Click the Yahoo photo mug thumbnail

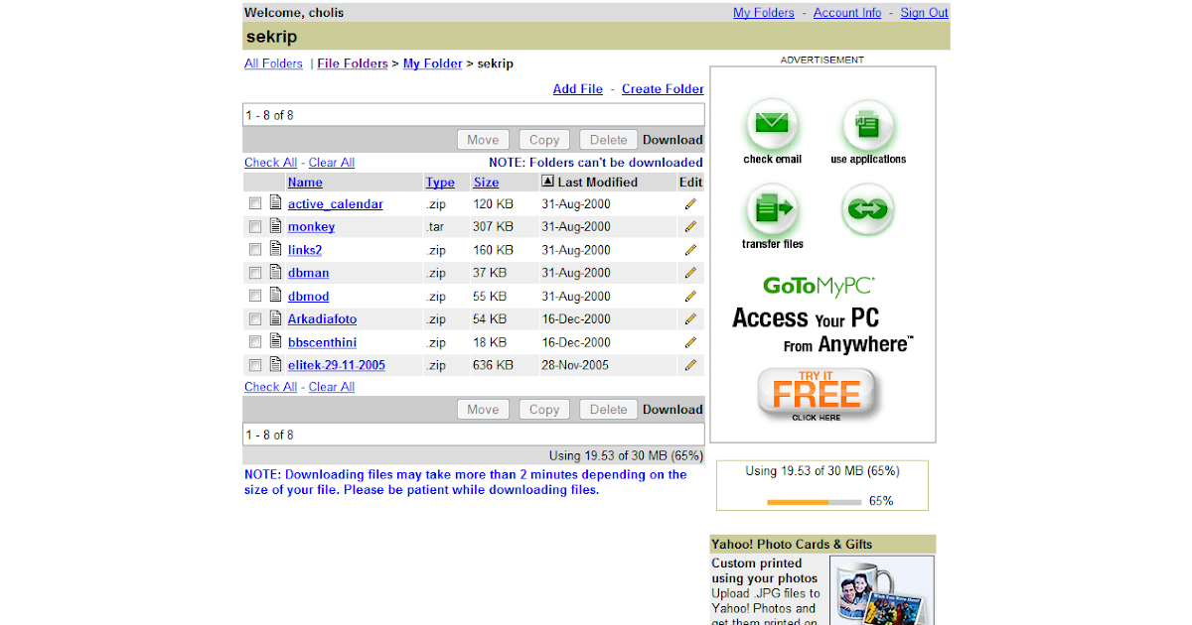pyautogui.click(x=881, y=589)
